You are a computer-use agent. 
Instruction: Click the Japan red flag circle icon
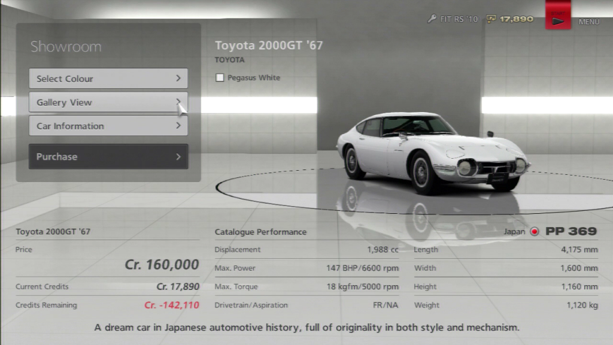click(x=534, y=232)
